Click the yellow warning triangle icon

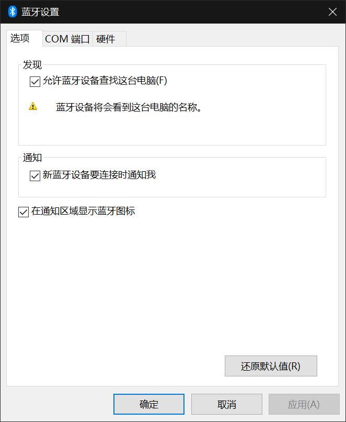click(x=33, y=107)
